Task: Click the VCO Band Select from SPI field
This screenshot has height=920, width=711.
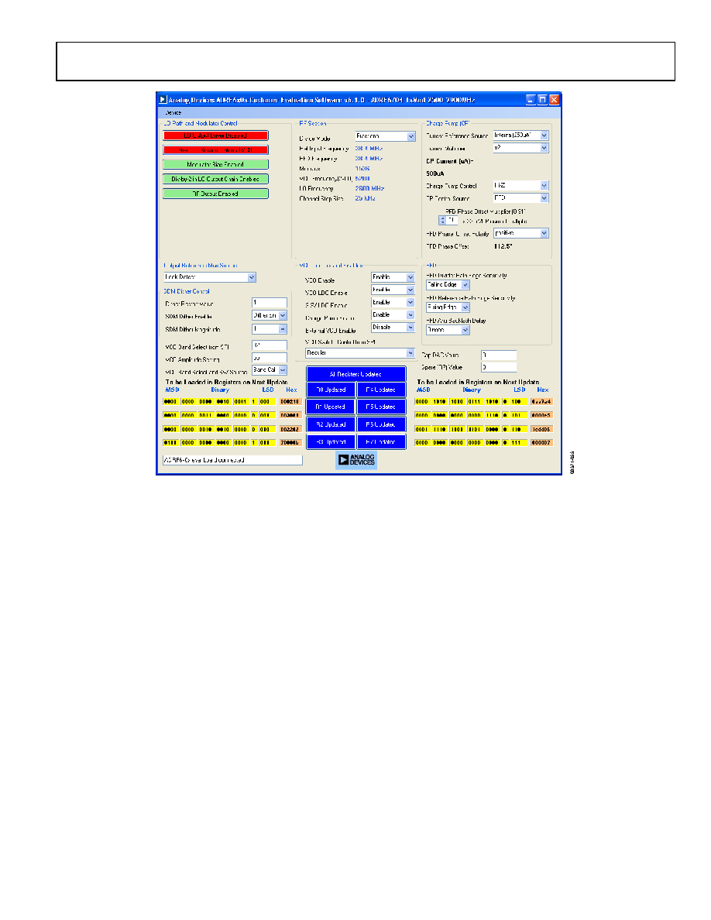Action: pyautogui.click(x=270, y=345)
